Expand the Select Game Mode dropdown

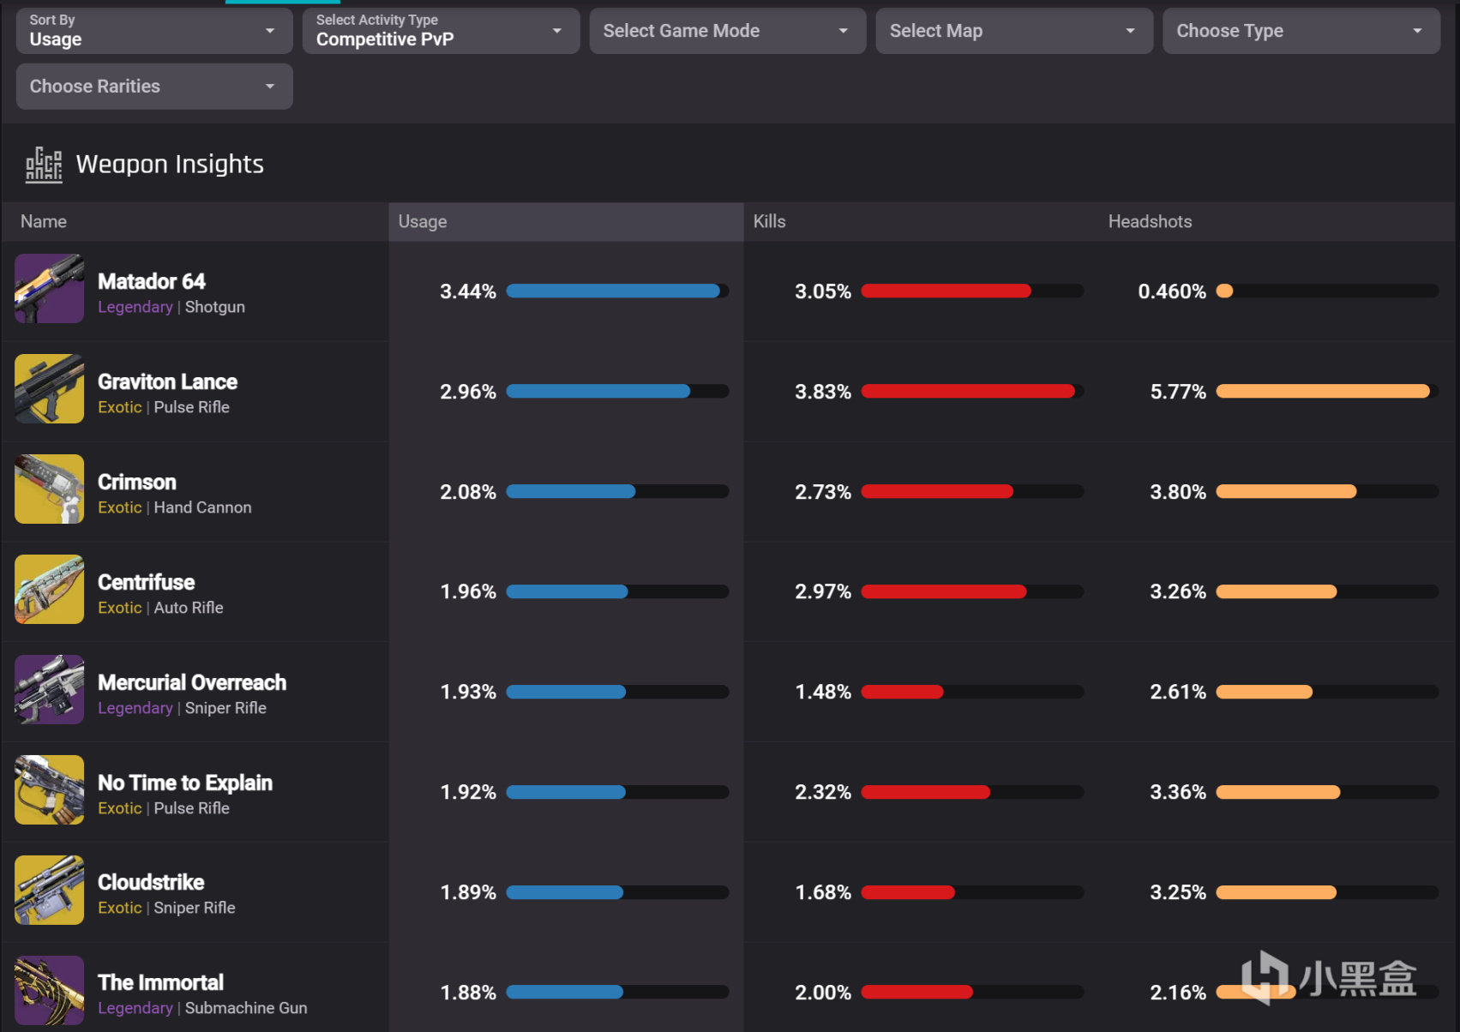pos(728,31)
